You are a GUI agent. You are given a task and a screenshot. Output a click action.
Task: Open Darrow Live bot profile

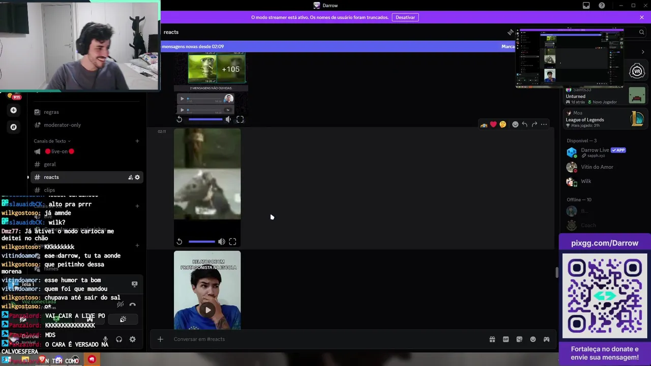point(605,152)
